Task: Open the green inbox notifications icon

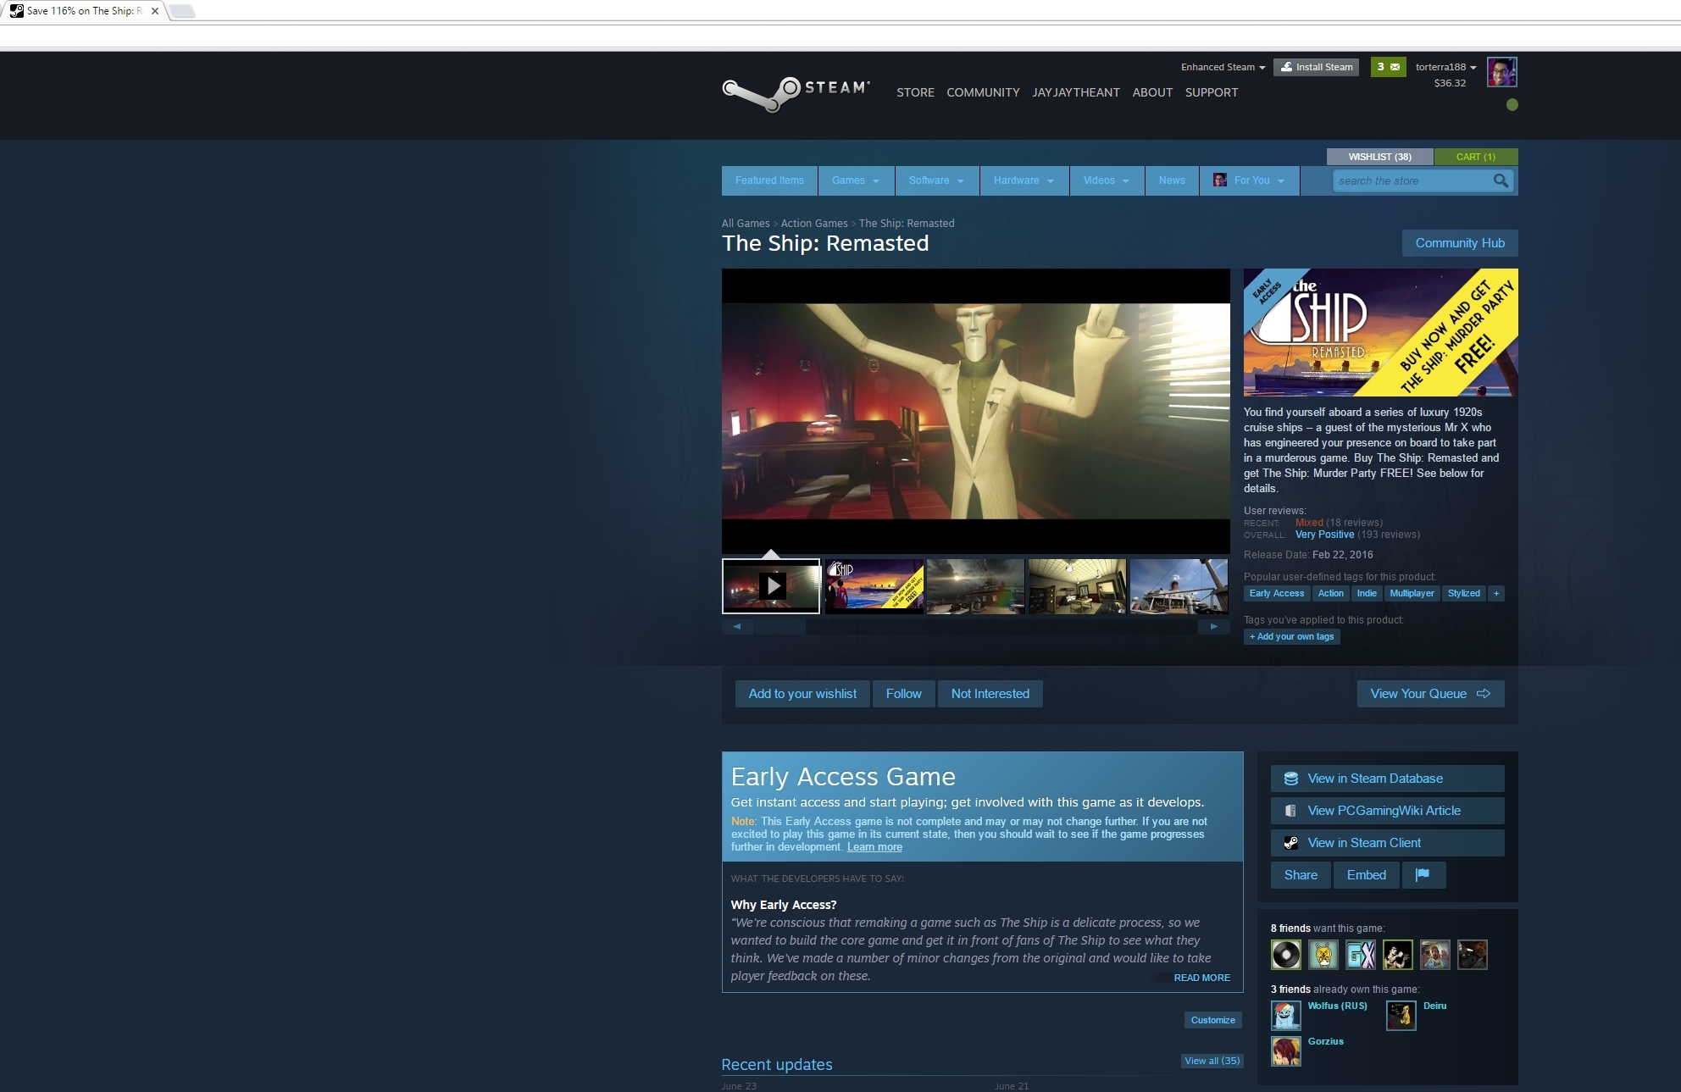Action: tap(1388, 67)
